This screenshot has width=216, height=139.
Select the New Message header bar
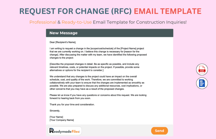tap(109, 33)
